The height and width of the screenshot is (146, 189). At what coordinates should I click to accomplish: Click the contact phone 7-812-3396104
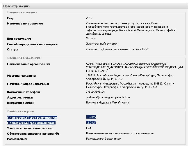[x=95, y=92]
